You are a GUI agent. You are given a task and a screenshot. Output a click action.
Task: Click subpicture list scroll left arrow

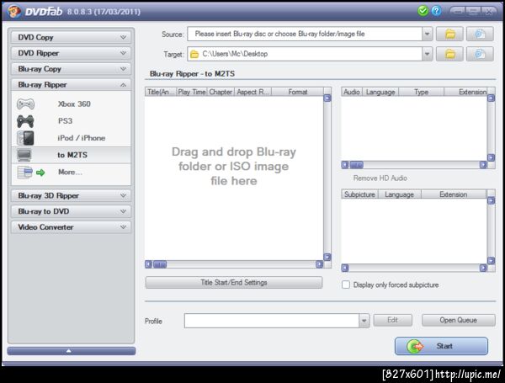tap(345, 268)
